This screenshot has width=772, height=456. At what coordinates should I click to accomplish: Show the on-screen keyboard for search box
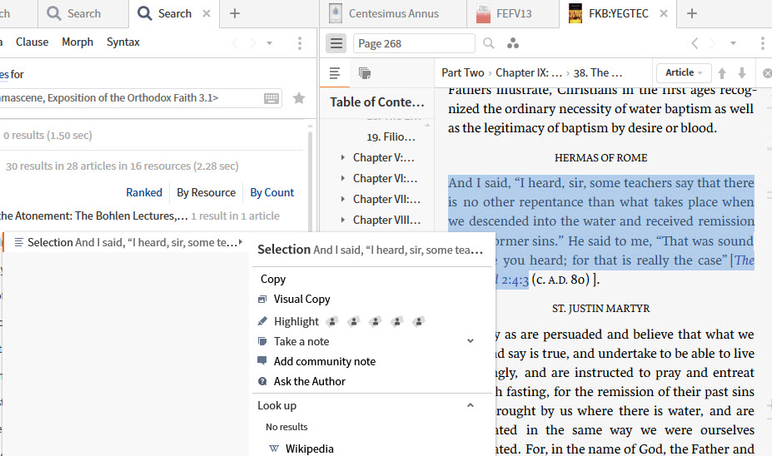pos(271,98)
